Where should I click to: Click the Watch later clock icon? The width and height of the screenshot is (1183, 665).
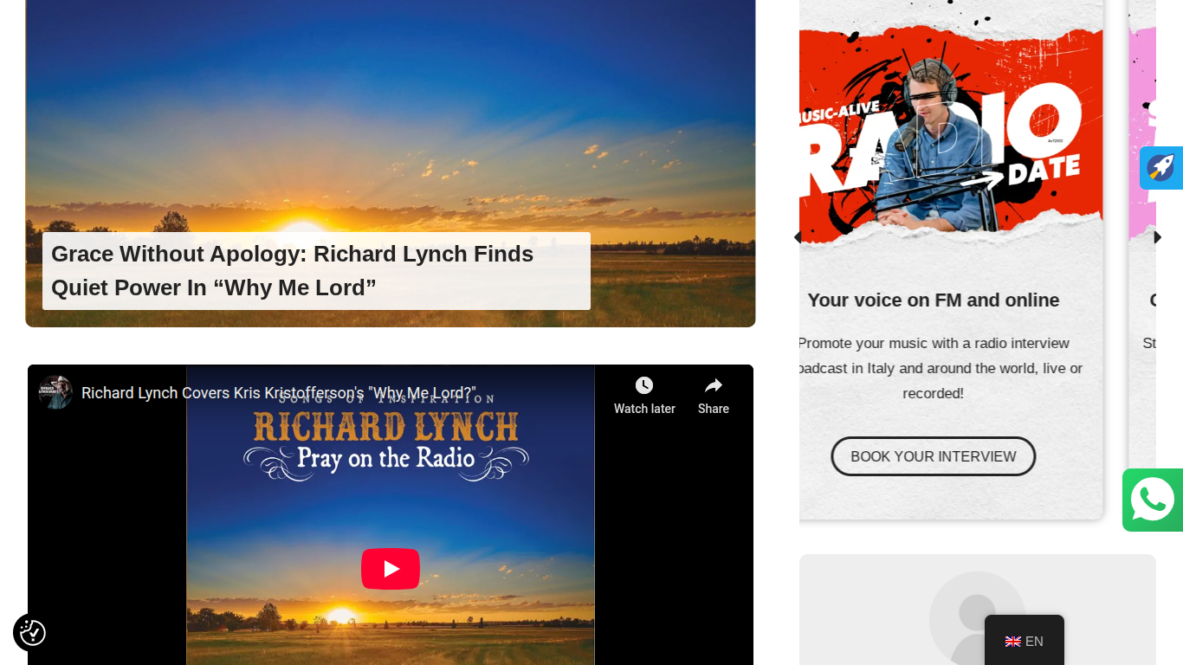point(644,385)
